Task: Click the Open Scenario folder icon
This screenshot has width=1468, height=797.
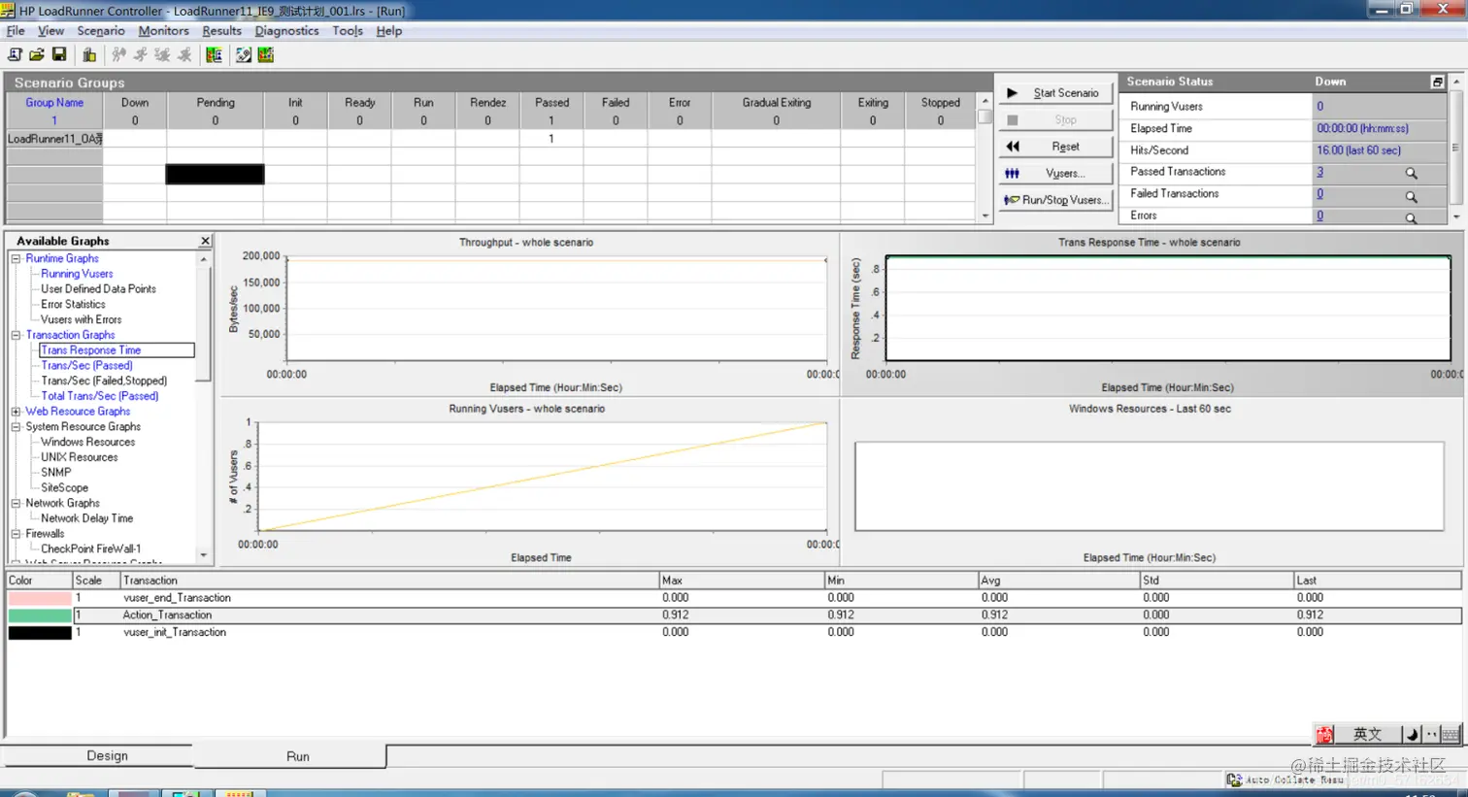Action: 37,55
